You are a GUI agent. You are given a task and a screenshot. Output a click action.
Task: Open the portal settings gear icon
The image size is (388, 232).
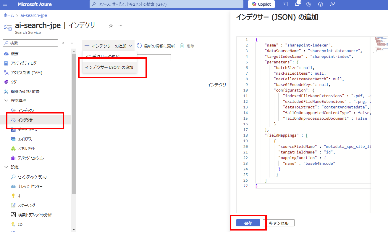309,4
